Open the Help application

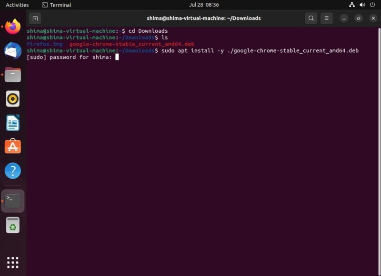click(x=13, y=170)
